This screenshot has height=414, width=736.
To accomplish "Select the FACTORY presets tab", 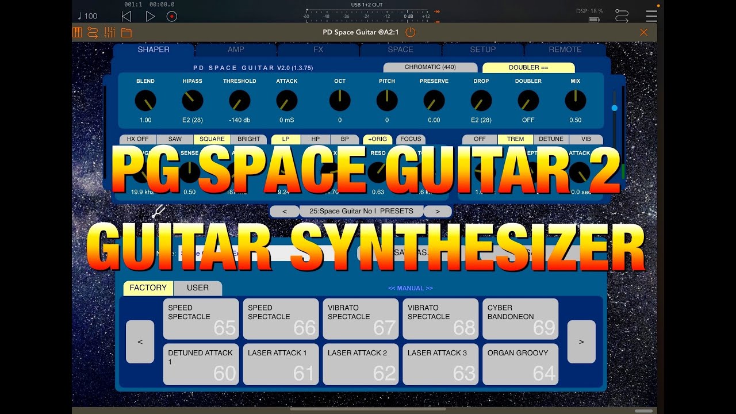I will coord(148,287).
